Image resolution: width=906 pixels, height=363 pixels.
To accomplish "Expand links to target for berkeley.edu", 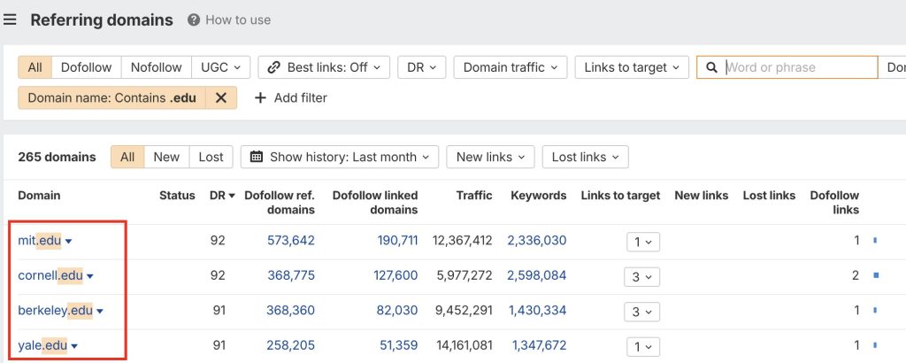I will (x=641, y=313).
